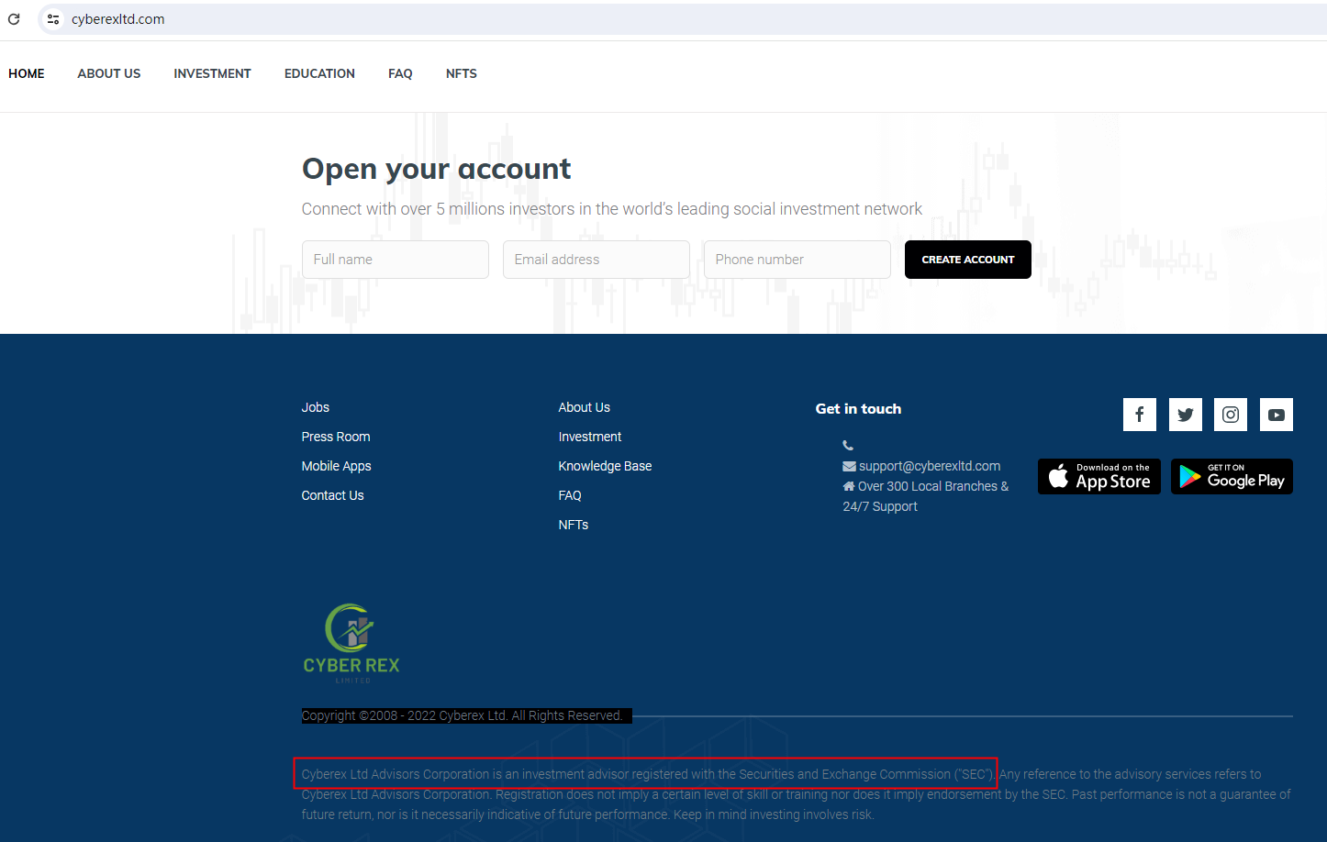1327x842 pixels.
Task: Open the INVESTMENT nav item
Action: click(x=212, y=73)
